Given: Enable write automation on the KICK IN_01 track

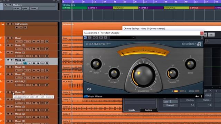Looking at the screenshot, I should point(38,85).
